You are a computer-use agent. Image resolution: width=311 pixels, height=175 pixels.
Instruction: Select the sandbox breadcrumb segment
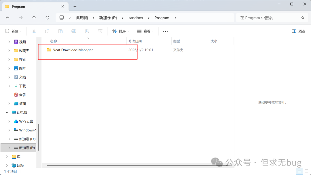[136, 18]
